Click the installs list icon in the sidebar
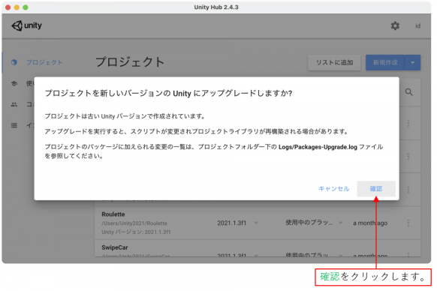The image size is (437, 291). tap(14, 125)
